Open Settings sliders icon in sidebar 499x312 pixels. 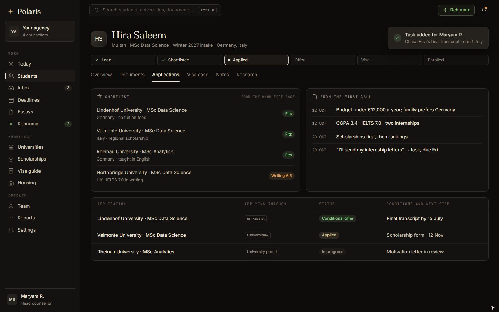[x=11, y=230]
